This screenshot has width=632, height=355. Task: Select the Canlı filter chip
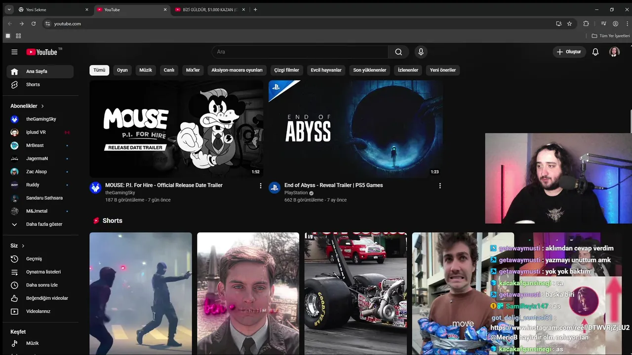(169, 70)
